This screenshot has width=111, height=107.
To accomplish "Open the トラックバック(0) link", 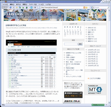I will 51,28.
